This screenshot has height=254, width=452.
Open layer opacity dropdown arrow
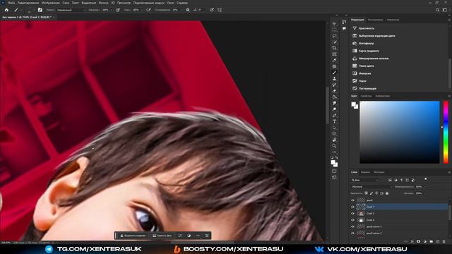pos(424,186)
